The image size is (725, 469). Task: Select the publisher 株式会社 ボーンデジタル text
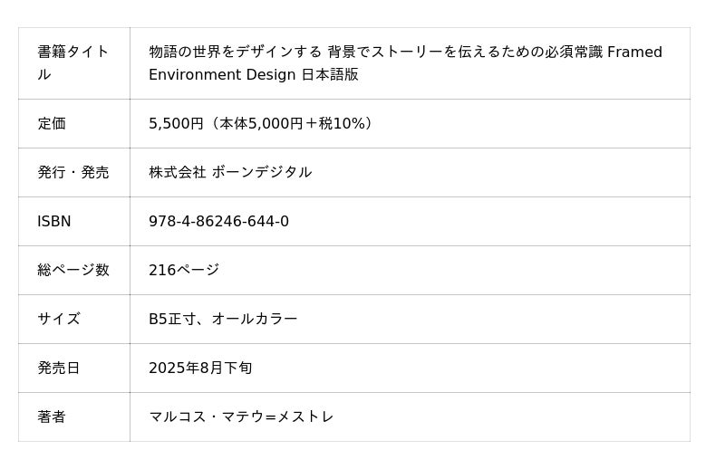pos(230,172)
